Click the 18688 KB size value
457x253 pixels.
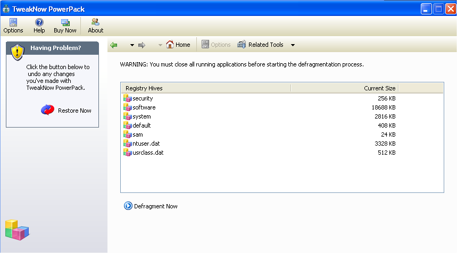click(x=384, y=107)
